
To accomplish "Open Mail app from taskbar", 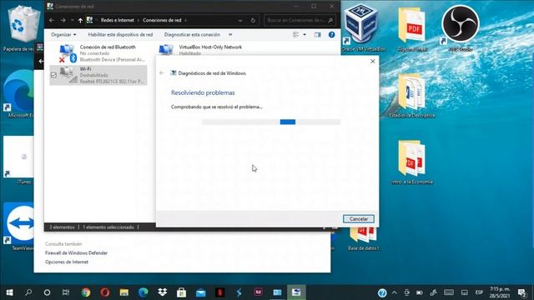I will [200, 292].
